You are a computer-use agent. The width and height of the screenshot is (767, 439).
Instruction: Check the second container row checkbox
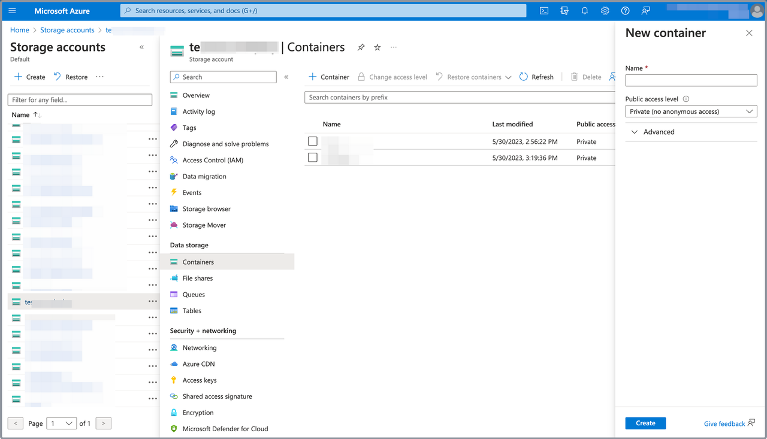tap(313, 158)
